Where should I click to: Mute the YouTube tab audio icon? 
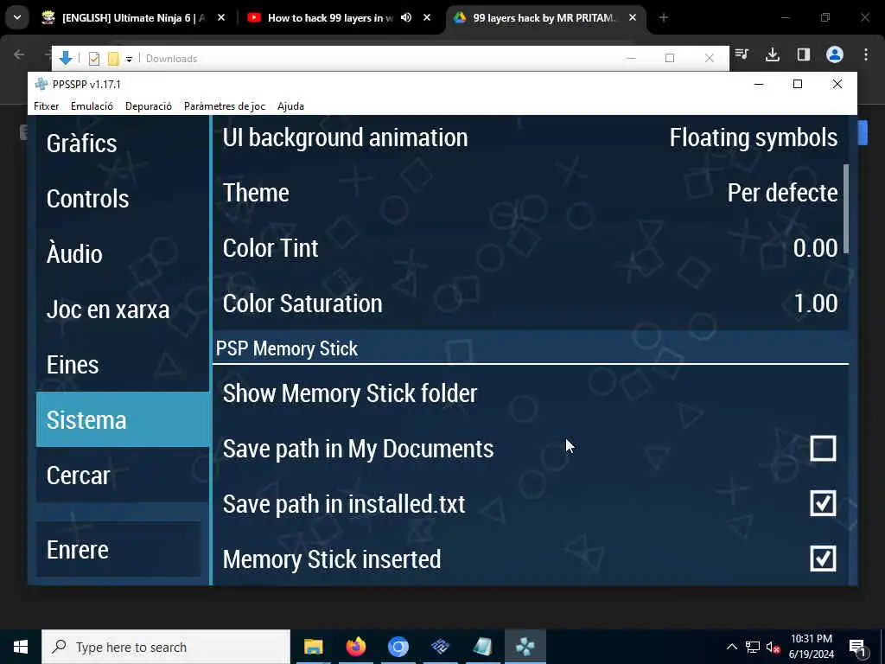406,17
